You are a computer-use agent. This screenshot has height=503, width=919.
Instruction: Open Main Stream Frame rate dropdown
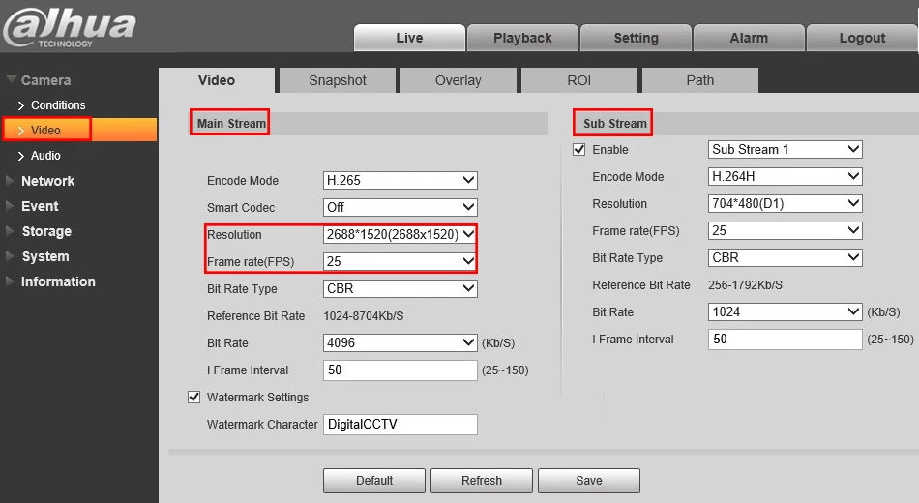[400, 261]
